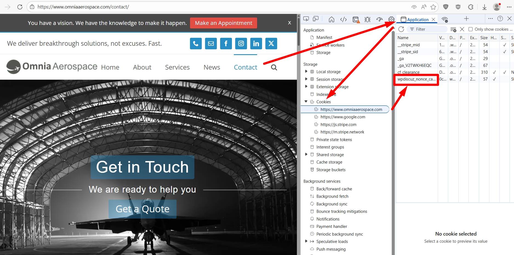Click the LinkedIn social icon

(x=256, y=44)
